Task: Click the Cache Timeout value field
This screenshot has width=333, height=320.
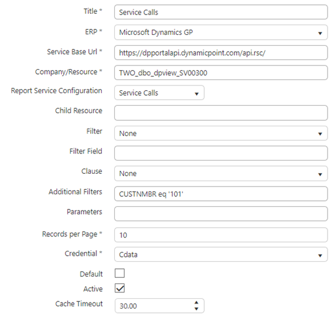Action: pyautogui.click(x=154, y=306)
